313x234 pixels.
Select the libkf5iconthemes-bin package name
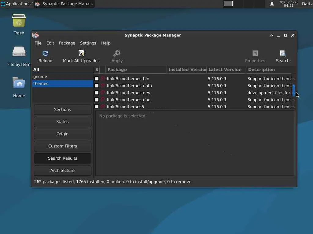[x=128, y=79]
